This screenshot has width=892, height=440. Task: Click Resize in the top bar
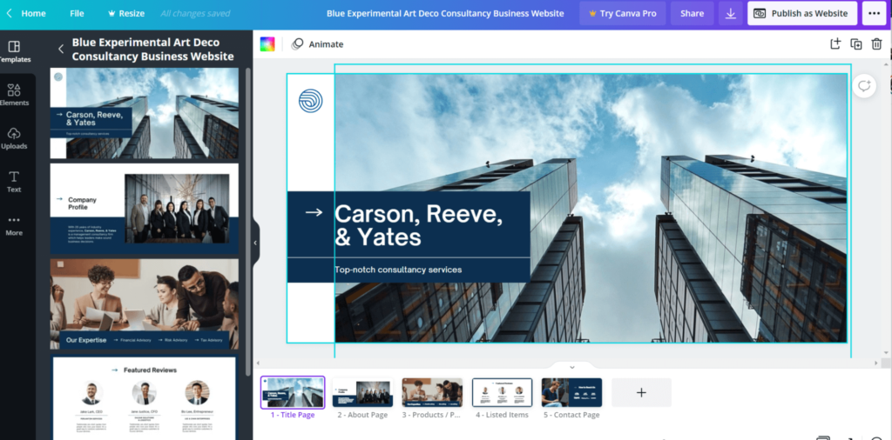[125, 14]
